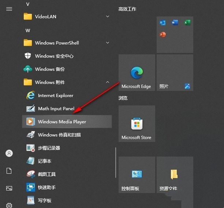Image resolution: width=224 pixels, height=208 pixels.
Task: Click the Microsoft Edge tile
Action: point(137,73)
